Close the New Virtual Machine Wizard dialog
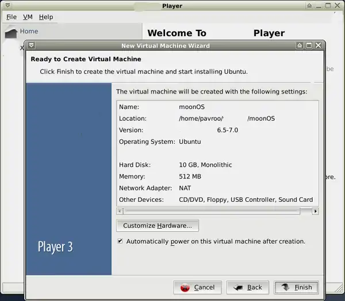Image resolution: width=345 pixels, height=301 pixels. [x=318, y=45]
